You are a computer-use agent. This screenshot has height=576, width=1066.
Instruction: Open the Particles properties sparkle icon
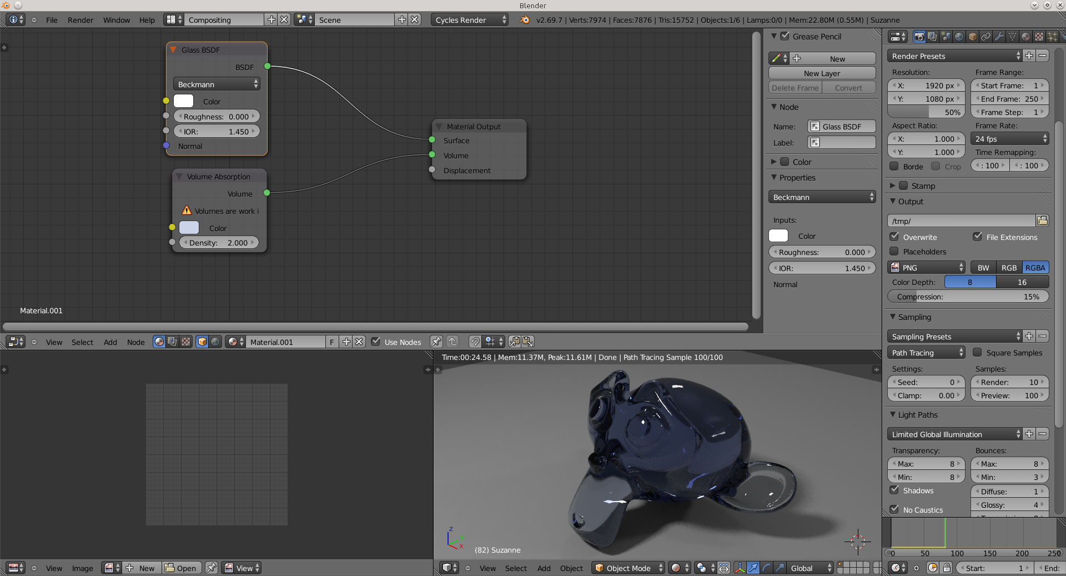pyautogui.click(x=1052, y=37)
